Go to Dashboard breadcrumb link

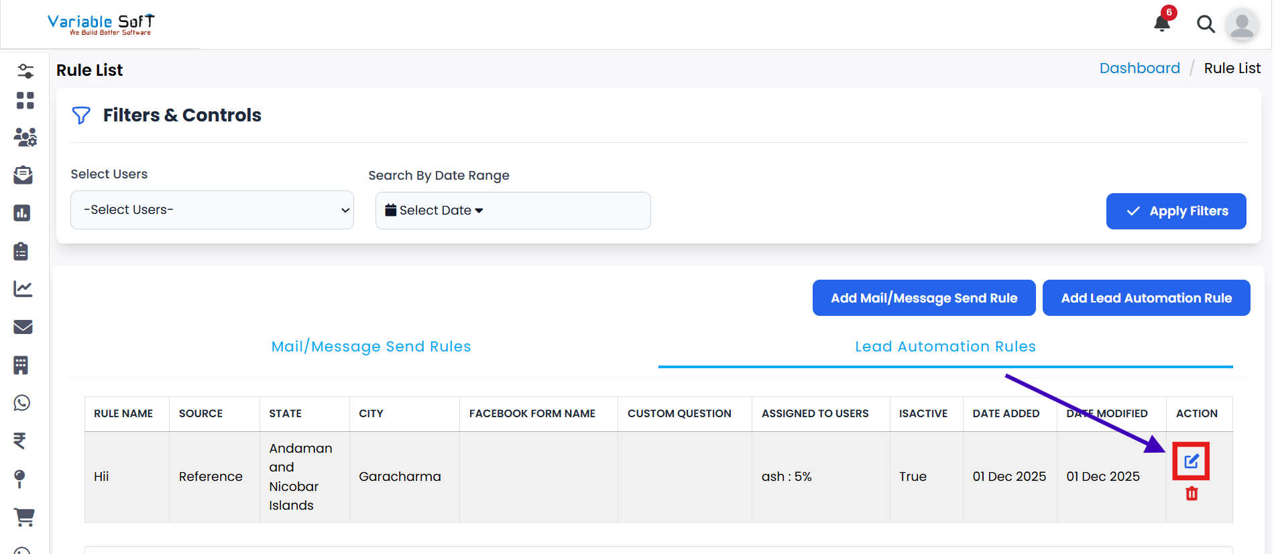click(x=1139, y=68)
